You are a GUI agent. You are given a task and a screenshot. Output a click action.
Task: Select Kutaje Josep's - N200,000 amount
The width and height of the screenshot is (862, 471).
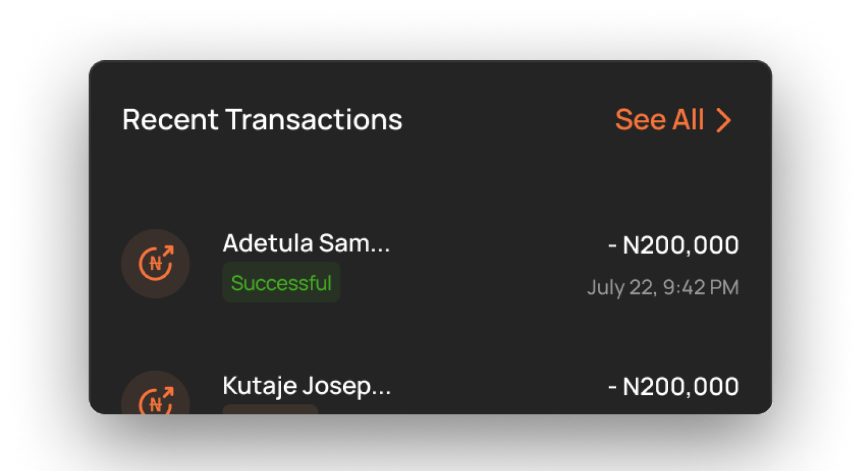click(x=674, y=387)
